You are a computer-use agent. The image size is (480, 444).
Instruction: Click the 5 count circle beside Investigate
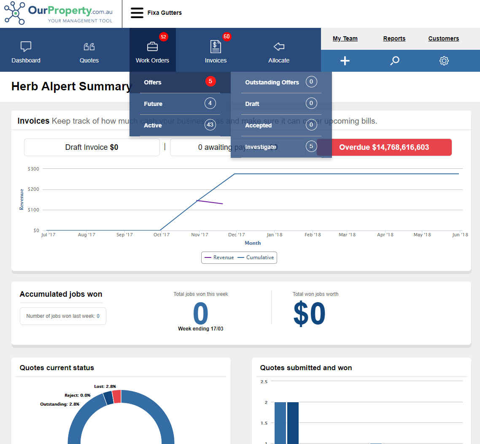click(x=311, y=146)
